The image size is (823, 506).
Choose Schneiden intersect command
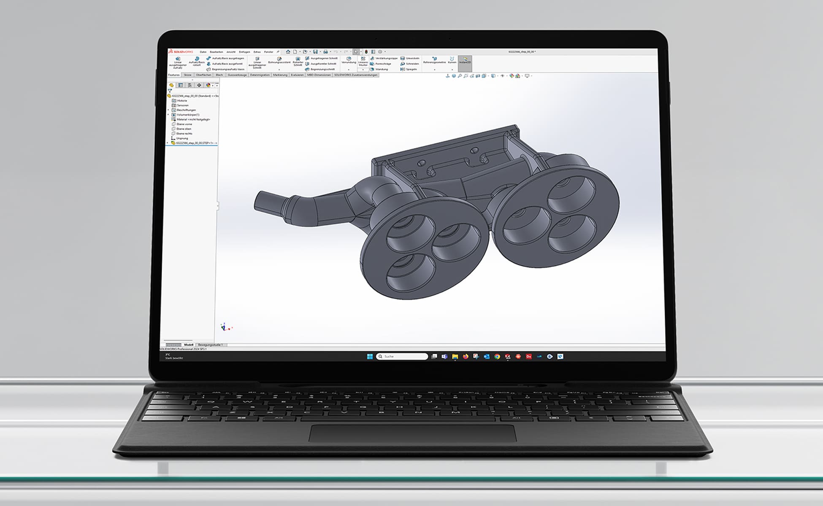click(x=409, y=64)
